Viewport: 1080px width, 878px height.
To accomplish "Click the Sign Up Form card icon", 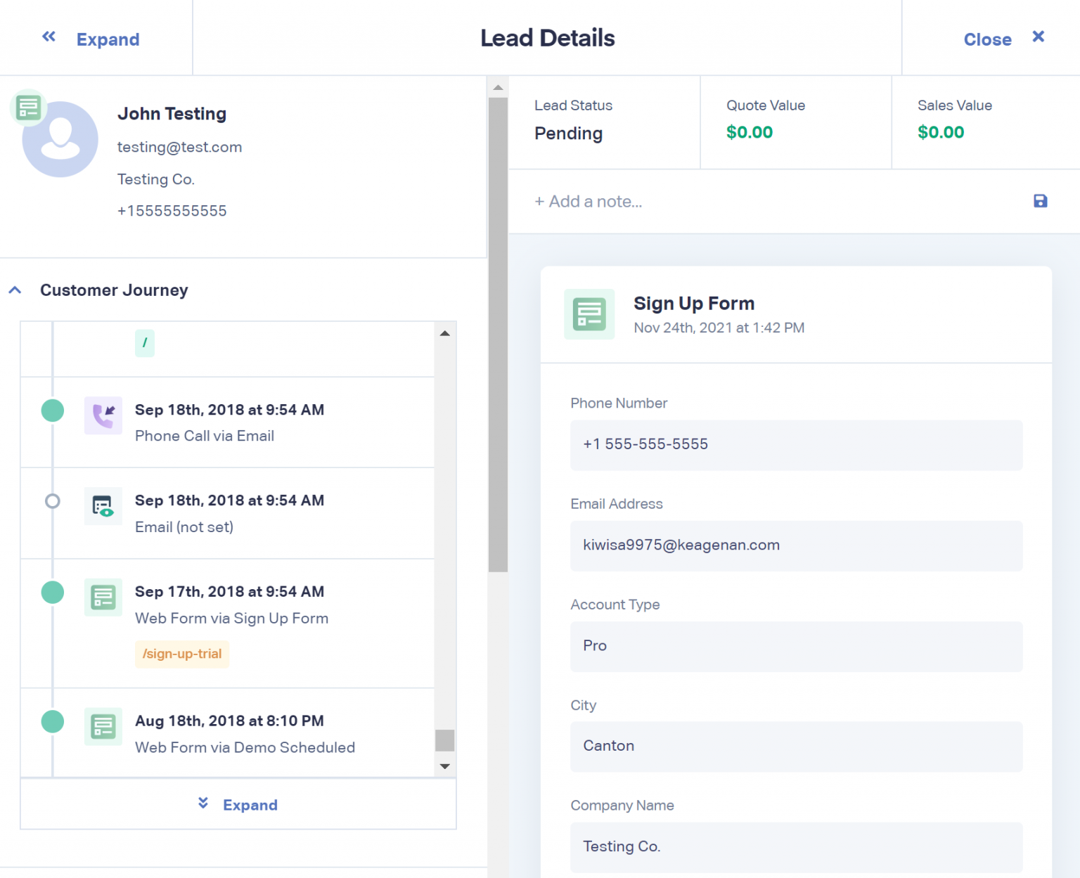I will tap(589, 314).
